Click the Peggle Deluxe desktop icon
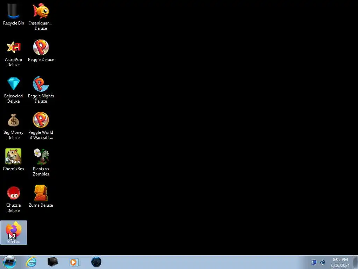358x269 pixels. click(41, 51)
